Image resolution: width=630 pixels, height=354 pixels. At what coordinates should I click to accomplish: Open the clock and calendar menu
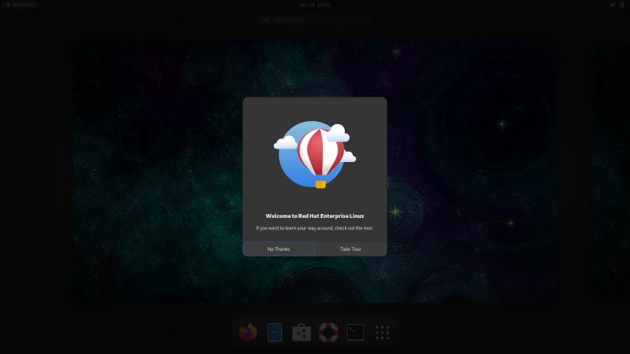coord(315,5)
